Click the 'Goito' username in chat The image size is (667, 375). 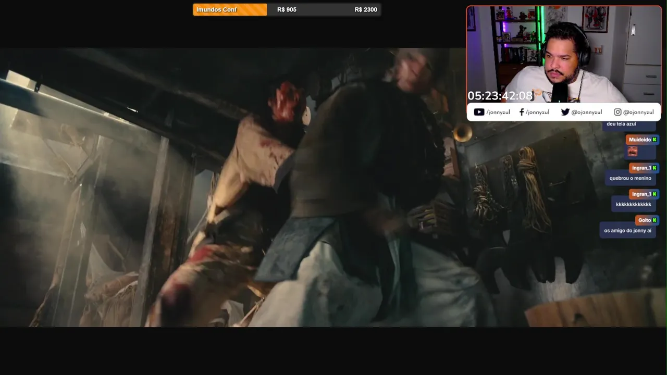pos(645,220)
